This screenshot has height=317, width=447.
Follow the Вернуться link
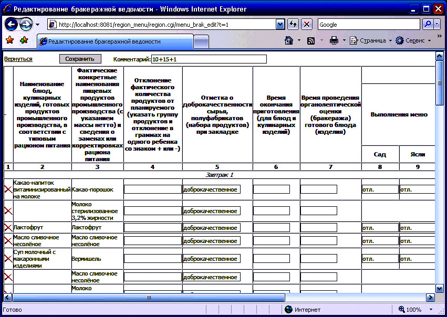pos(18,59)
